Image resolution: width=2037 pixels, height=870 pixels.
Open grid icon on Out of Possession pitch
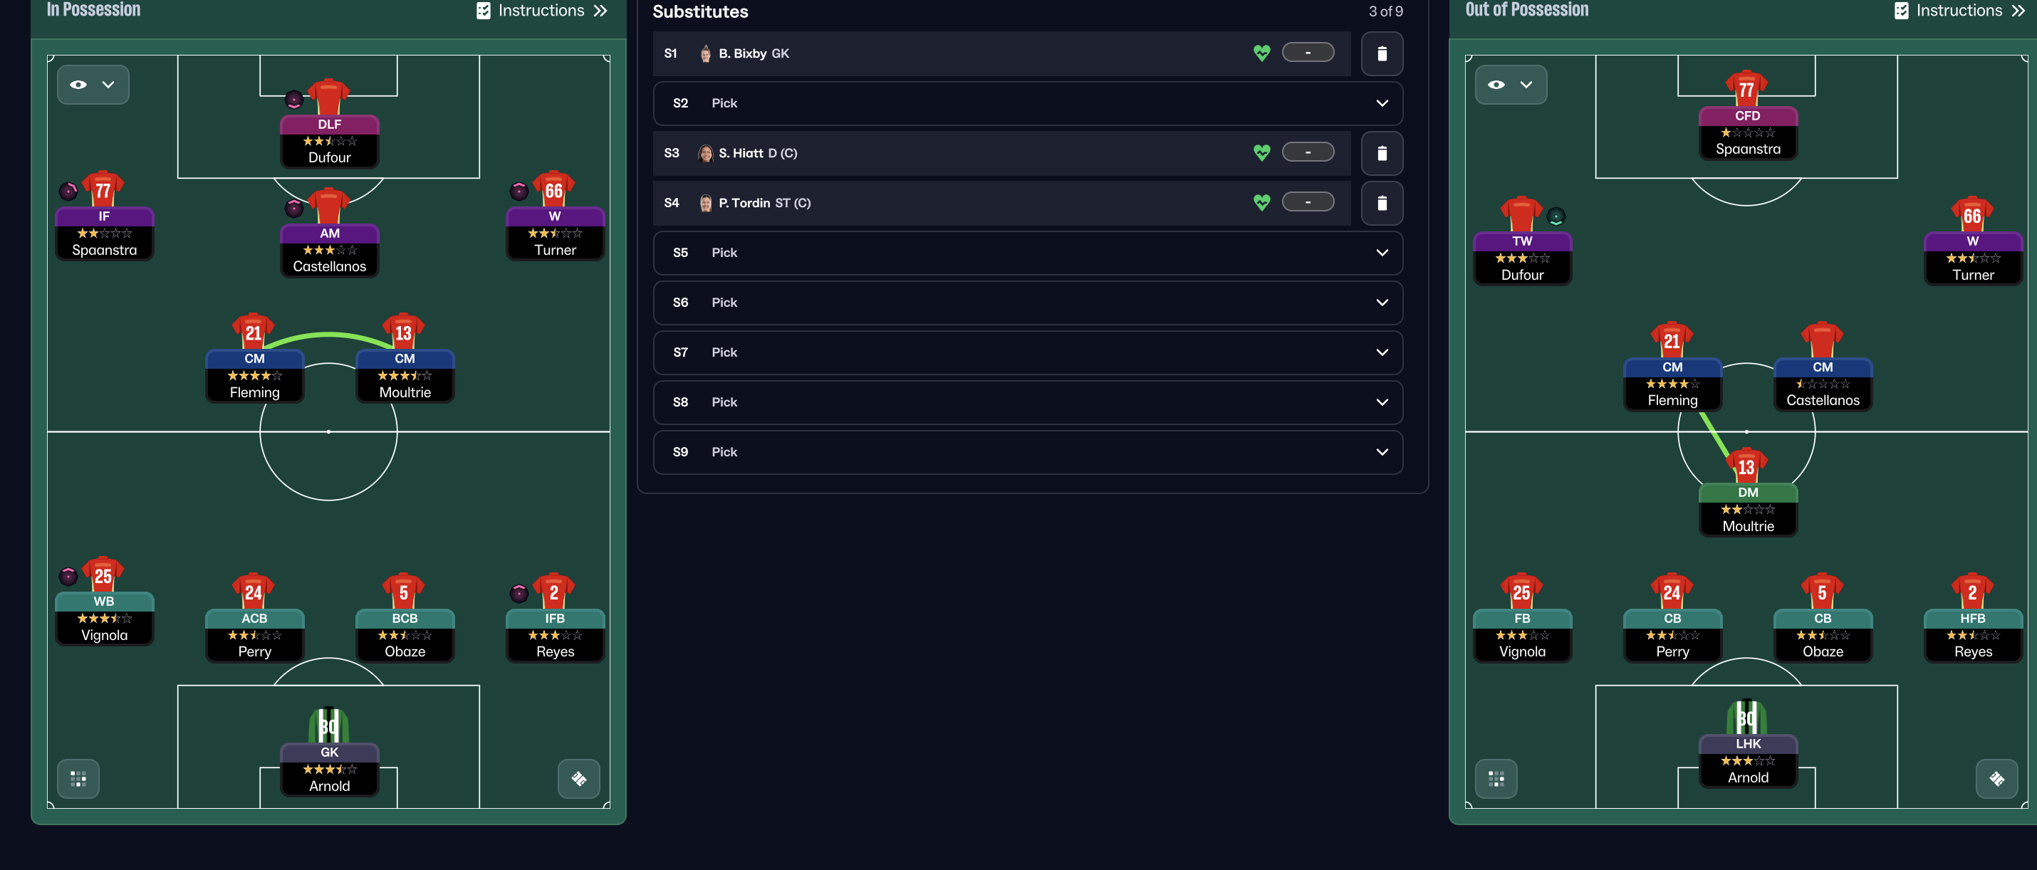point(1496,779)
